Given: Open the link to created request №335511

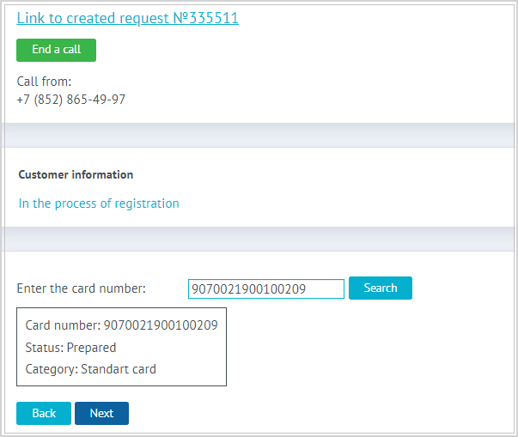Looking at the screenshot, I should 127,18.
